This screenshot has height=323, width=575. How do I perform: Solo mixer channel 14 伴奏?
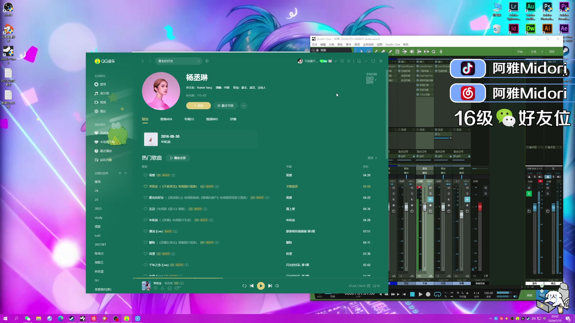coord(467,194)
